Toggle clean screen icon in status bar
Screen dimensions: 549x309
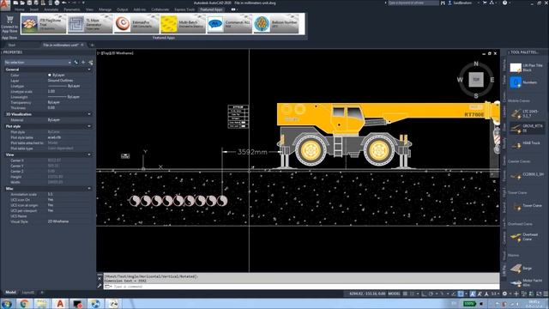click(540, 294)
